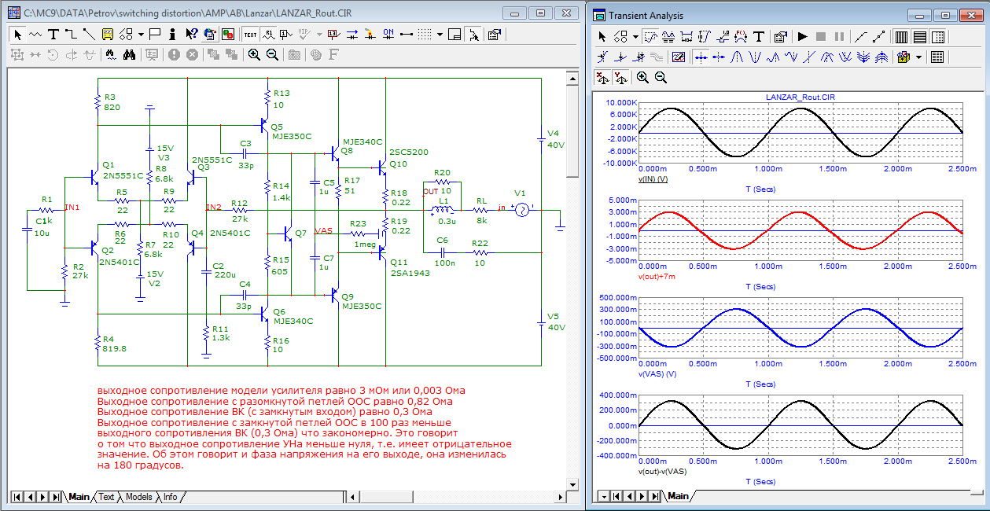Click the v(IN) waveform plot label

[x=653, y=179]
